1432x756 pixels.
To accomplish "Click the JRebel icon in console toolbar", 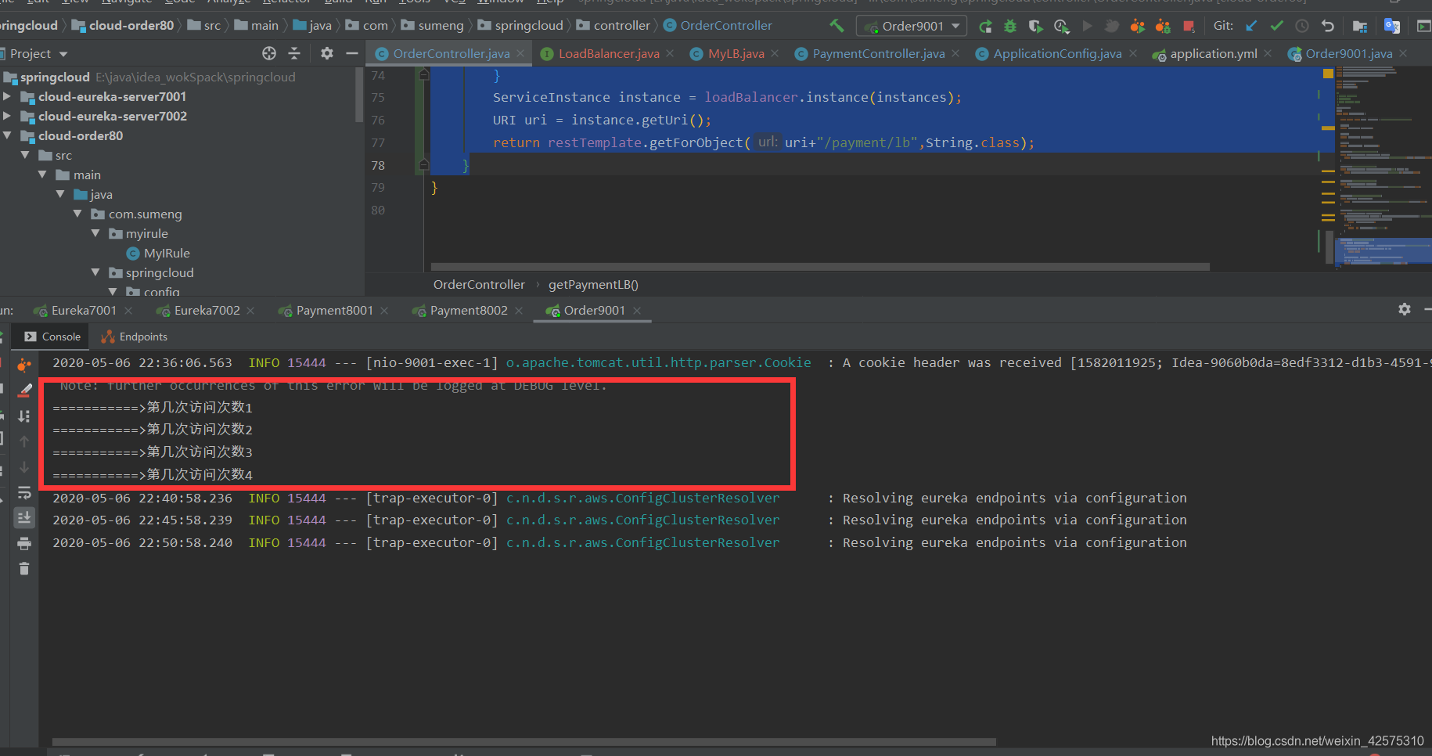I will tap(24, 365).
